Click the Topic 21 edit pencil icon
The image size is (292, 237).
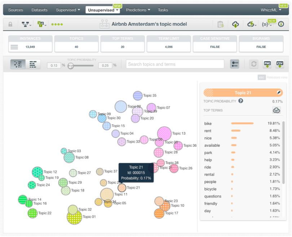279,93
